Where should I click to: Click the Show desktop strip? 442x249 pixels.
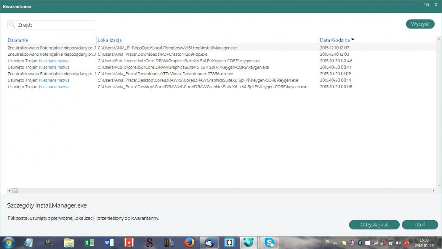tap(439, 242)
